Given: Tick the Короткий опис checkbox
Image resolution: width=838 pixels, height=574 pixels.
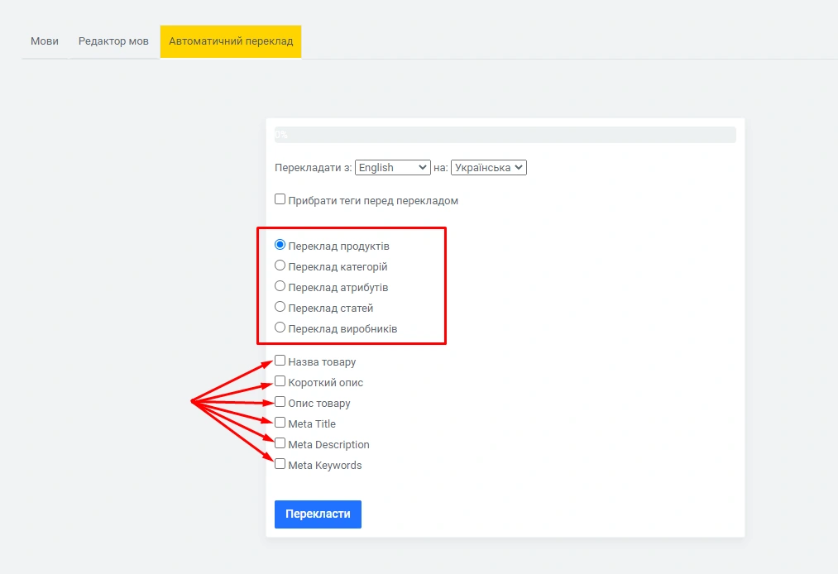Looking at the screenshot, I should point(280,381).
